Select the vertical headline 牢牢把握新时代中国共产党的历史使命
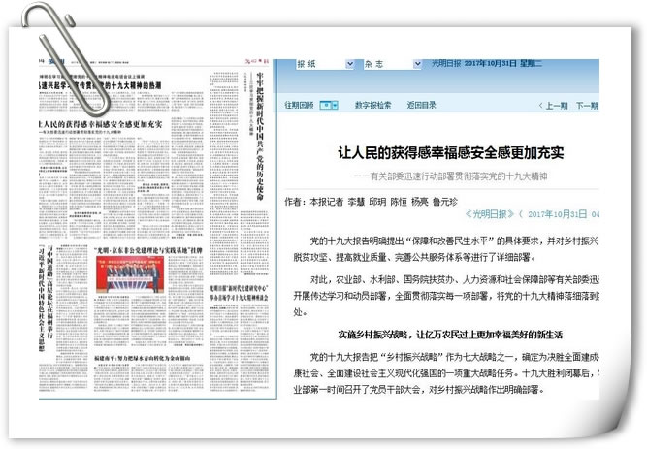The height and width of the screenshot is (449, 647). coord(260,137)
